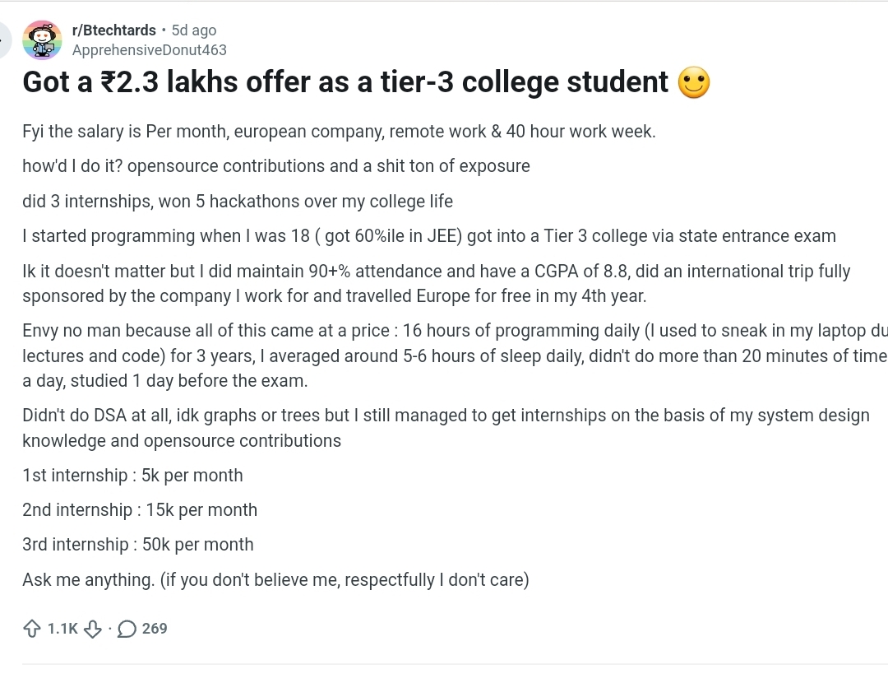888x683 pixels.
Task: Click the line about 60%ile in JEE
Action: coord(428,236)
